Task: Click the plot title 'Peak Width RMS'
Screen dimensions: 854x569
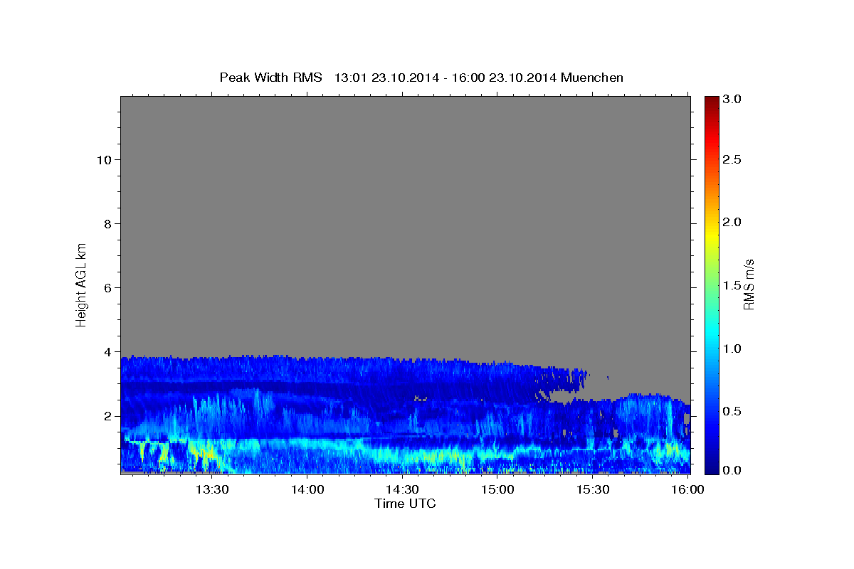Action: 271,78
